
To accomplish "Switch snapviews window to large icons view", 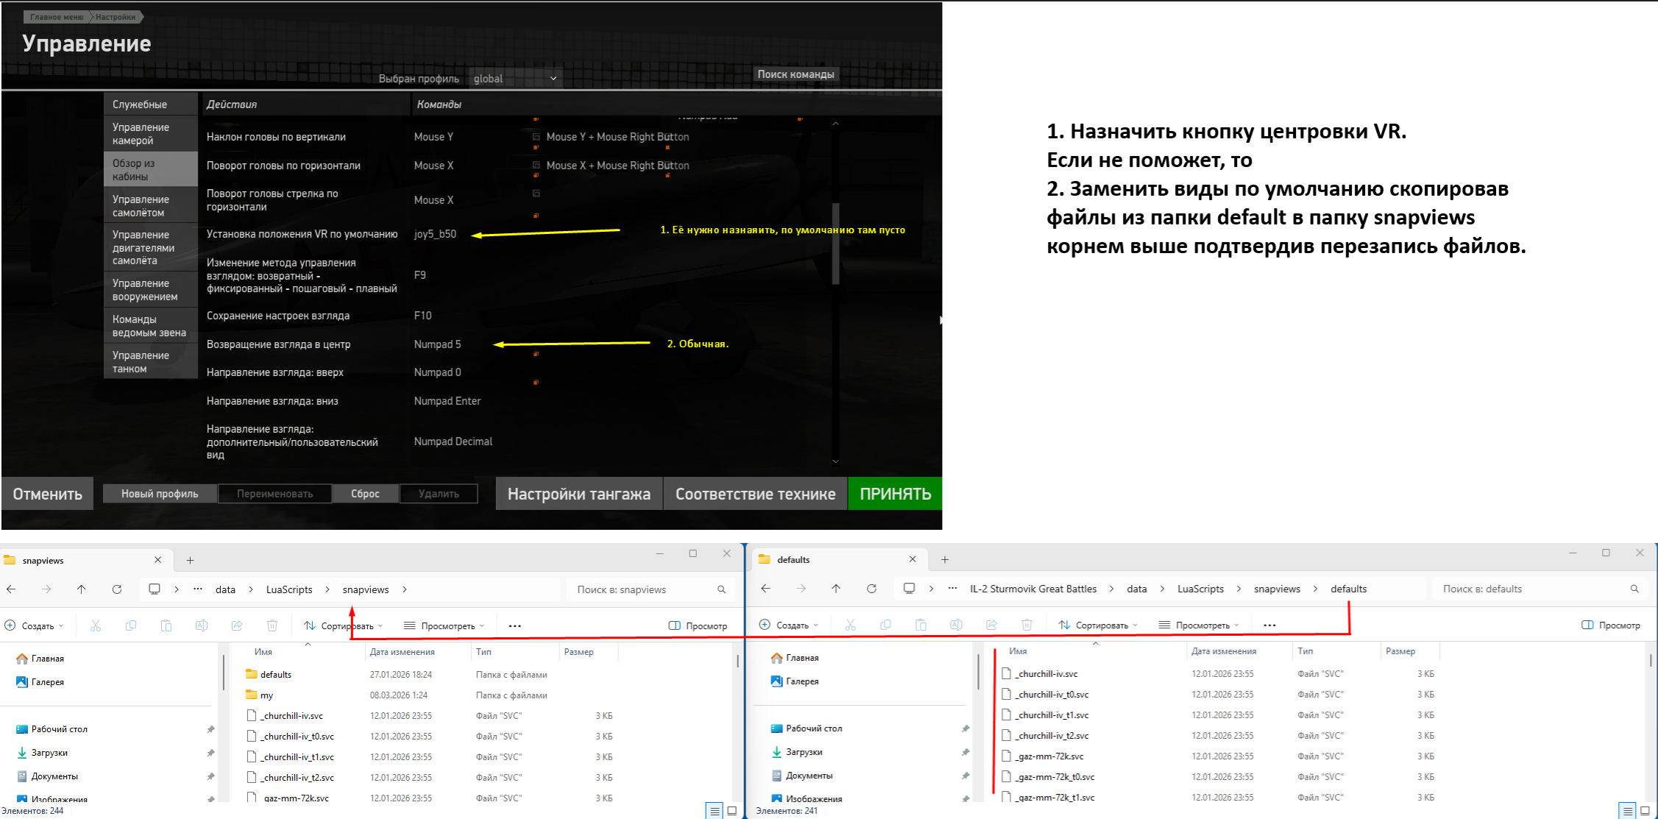I will tap(732, 811).
